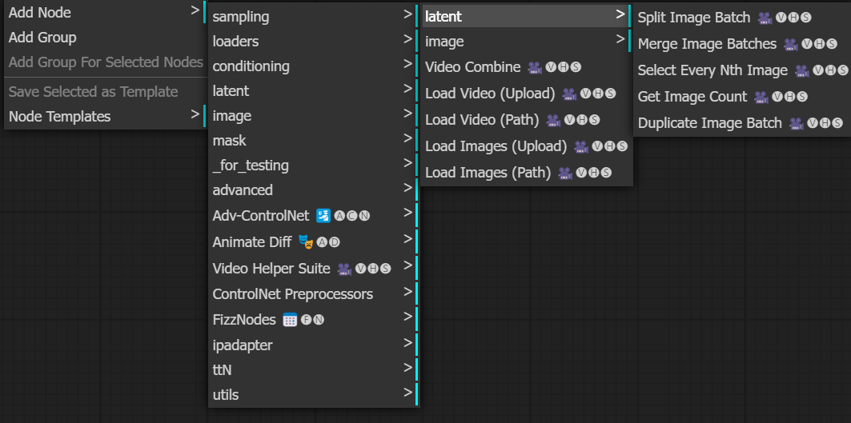
Task: Open the sampling category arrow
Action: pyautogui.click(x=407, y=15)
